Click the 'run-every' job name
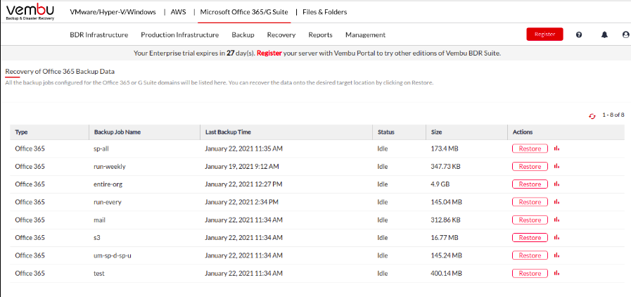 click(x=107, y=201)
